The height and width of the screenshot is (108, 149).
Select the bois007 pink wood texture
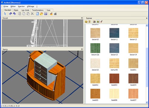pos(133,93)
